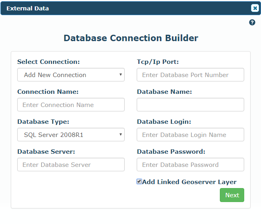Click into the Connection Name field

click(x=71, y=105)
